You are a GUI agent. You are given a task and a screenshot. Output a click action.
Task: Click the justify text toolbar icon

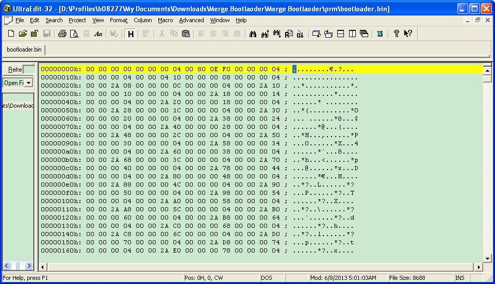(237, 34)
